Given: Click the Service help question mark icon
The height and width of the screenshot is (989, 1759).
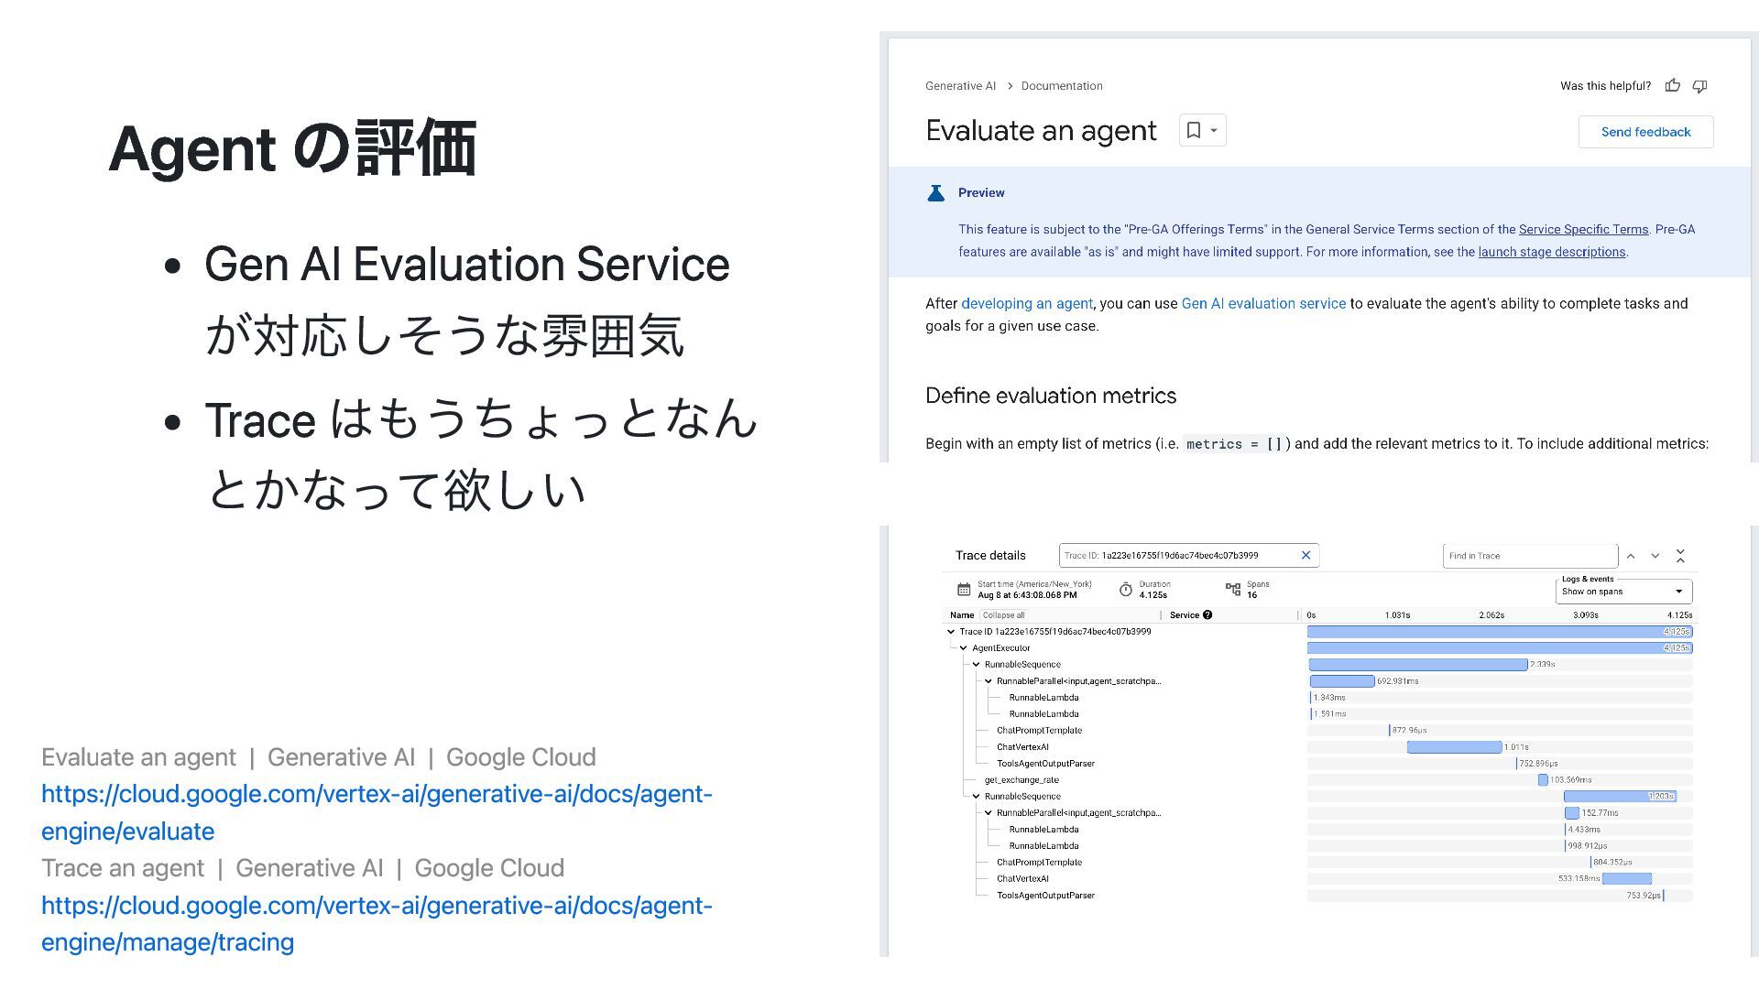Looking at the screenshot, I should (1207, 615).
